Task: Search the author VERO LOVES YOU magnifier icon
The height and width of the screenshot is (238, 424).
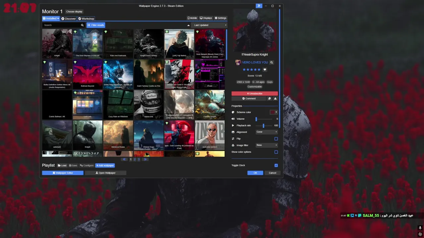Action: [272, 62]
